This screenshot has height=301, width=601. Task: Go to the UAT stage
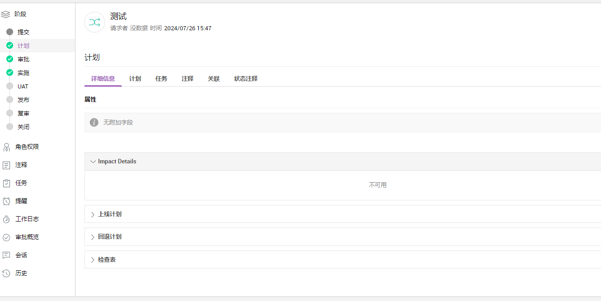[23, 86]
